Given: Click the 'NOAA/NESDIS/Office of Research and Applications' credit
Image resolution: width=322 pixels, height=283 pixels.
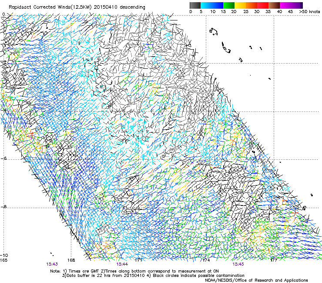Looking at the screenshot, I should click(256, 280).
